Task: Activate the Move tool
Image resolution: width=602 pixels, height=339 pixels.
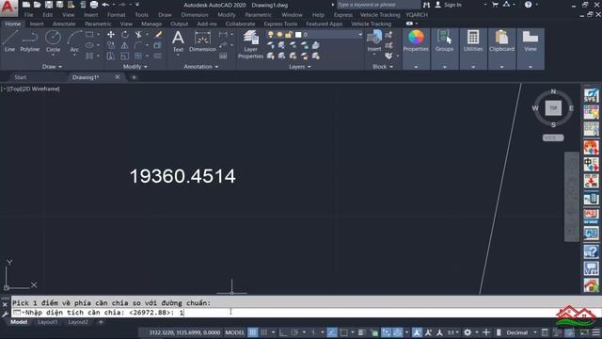Action: point(111,35)
